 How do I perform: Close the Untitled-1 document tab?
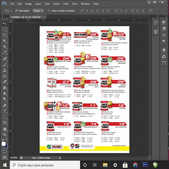[45, 17]
